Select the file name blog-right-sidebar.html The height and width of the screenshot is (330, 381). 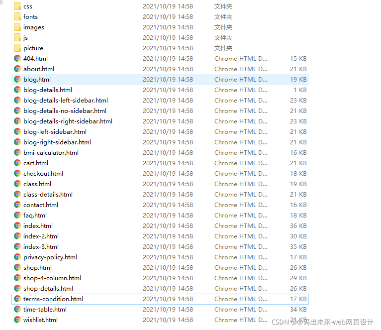pos(57,142)
